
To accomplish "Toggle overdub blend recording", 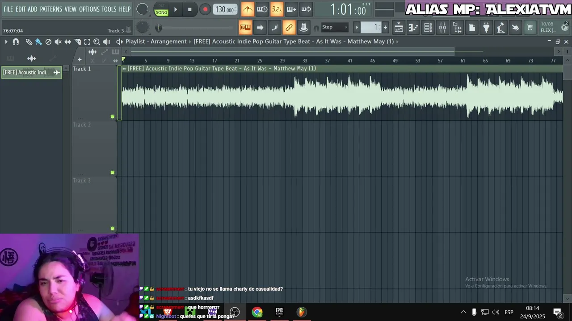I will (x=291, y=9).
